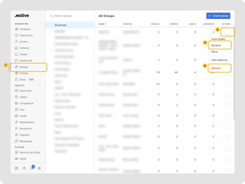
Task: Open the first row's actions ellipsis button
Action: click(227, 32)
